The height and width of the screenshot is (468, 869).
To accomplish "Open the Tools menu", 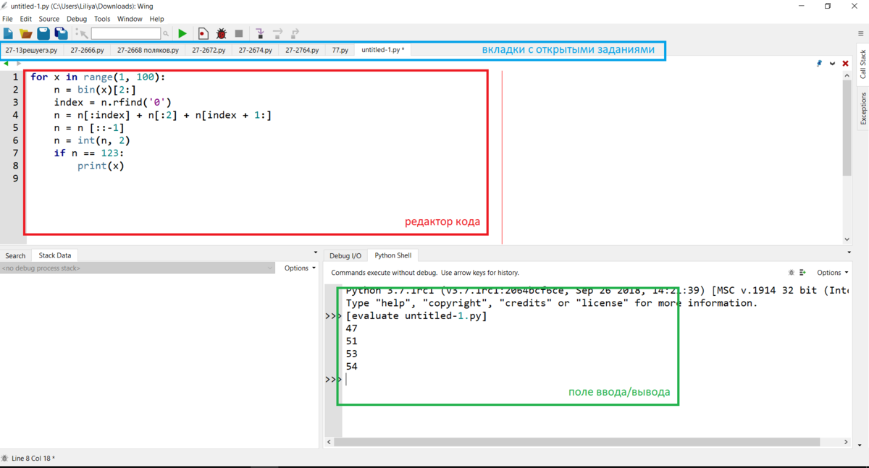I will tap(102, 19).
